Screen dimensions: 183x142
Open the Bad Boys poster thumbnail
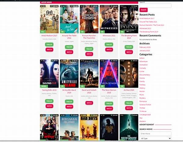pos(89,127)
